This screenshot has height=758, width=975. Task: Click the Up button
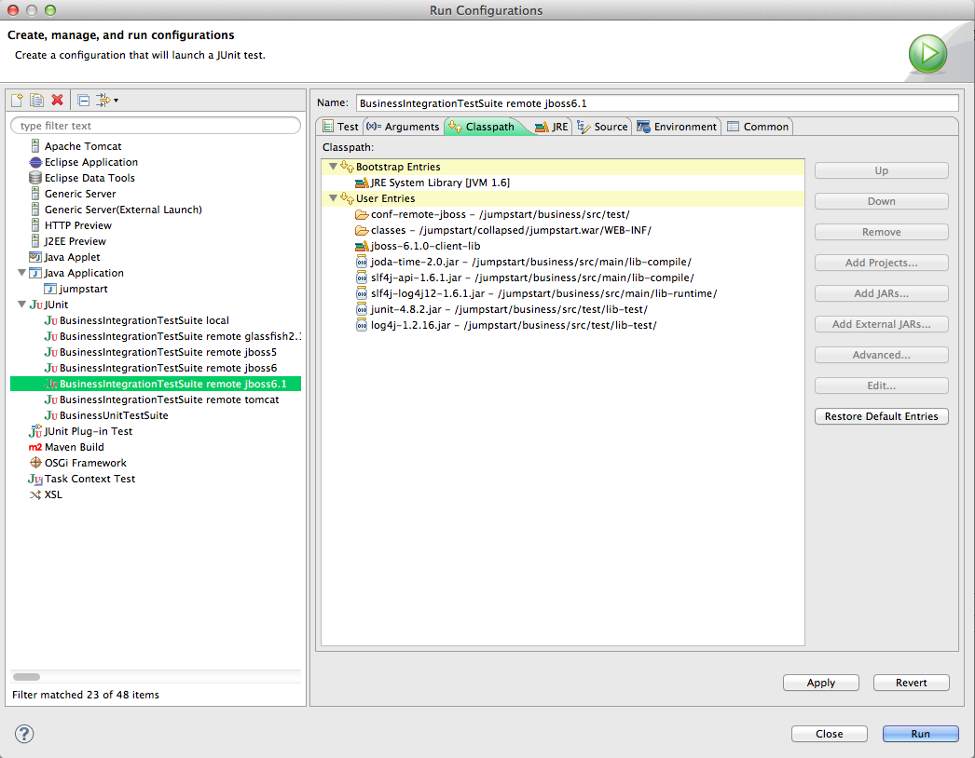[x=881, y=170]
